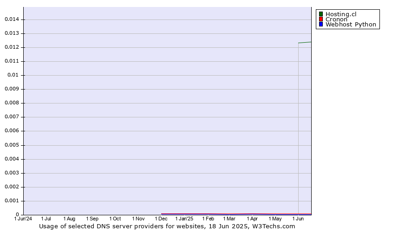Click the red Cronon legend swatch
Screen dimensions: 418x232
(x=321, y=19)
